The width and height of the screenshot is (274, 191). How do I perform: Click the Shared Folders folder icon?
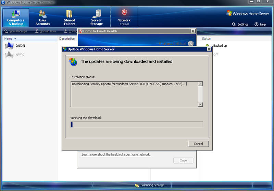(69, 14)
